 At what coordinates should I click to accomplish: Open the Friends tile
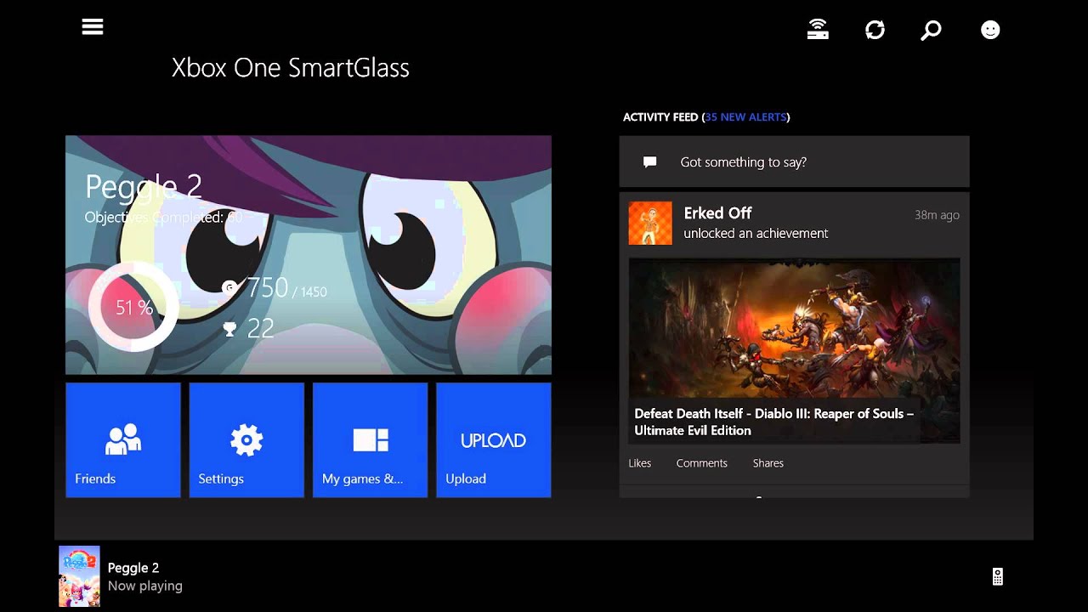(123, 439)
